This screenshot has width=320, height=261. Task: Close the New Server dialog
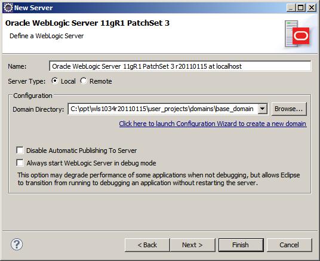[x=312, y=8]
